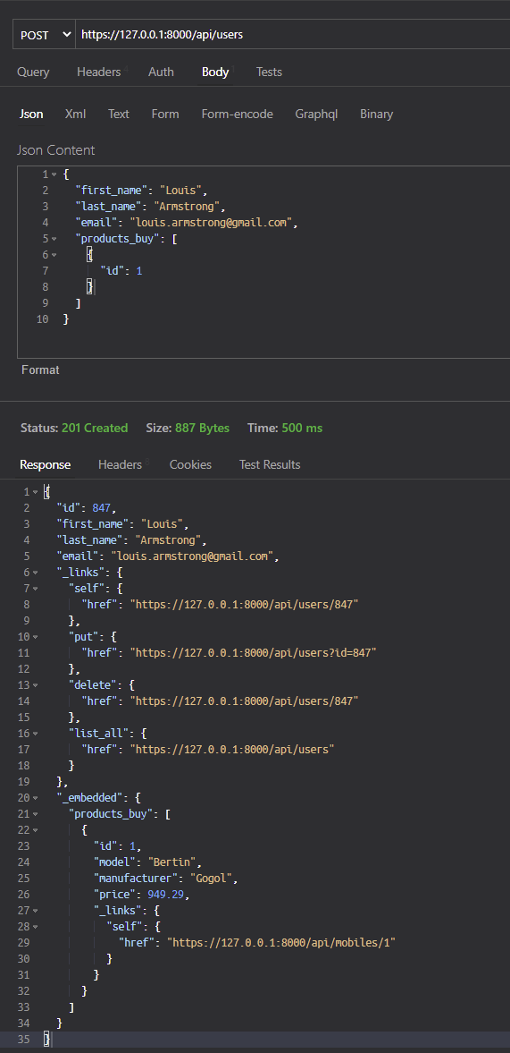Switch to the Query tab
This screenshot has height=1053, width=510.
click(33, 72)
